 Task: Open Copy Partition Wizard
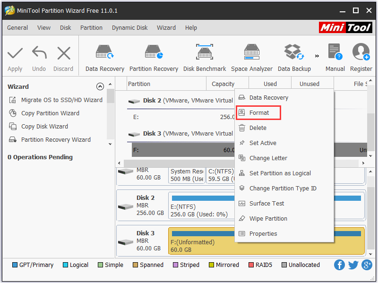click(x=44, y=113)
